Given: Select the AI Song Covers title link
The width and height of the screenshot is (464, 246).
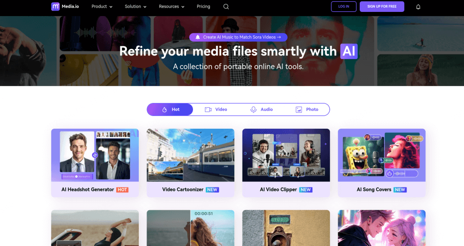Looking at the screenshot, I should [374, 190].
